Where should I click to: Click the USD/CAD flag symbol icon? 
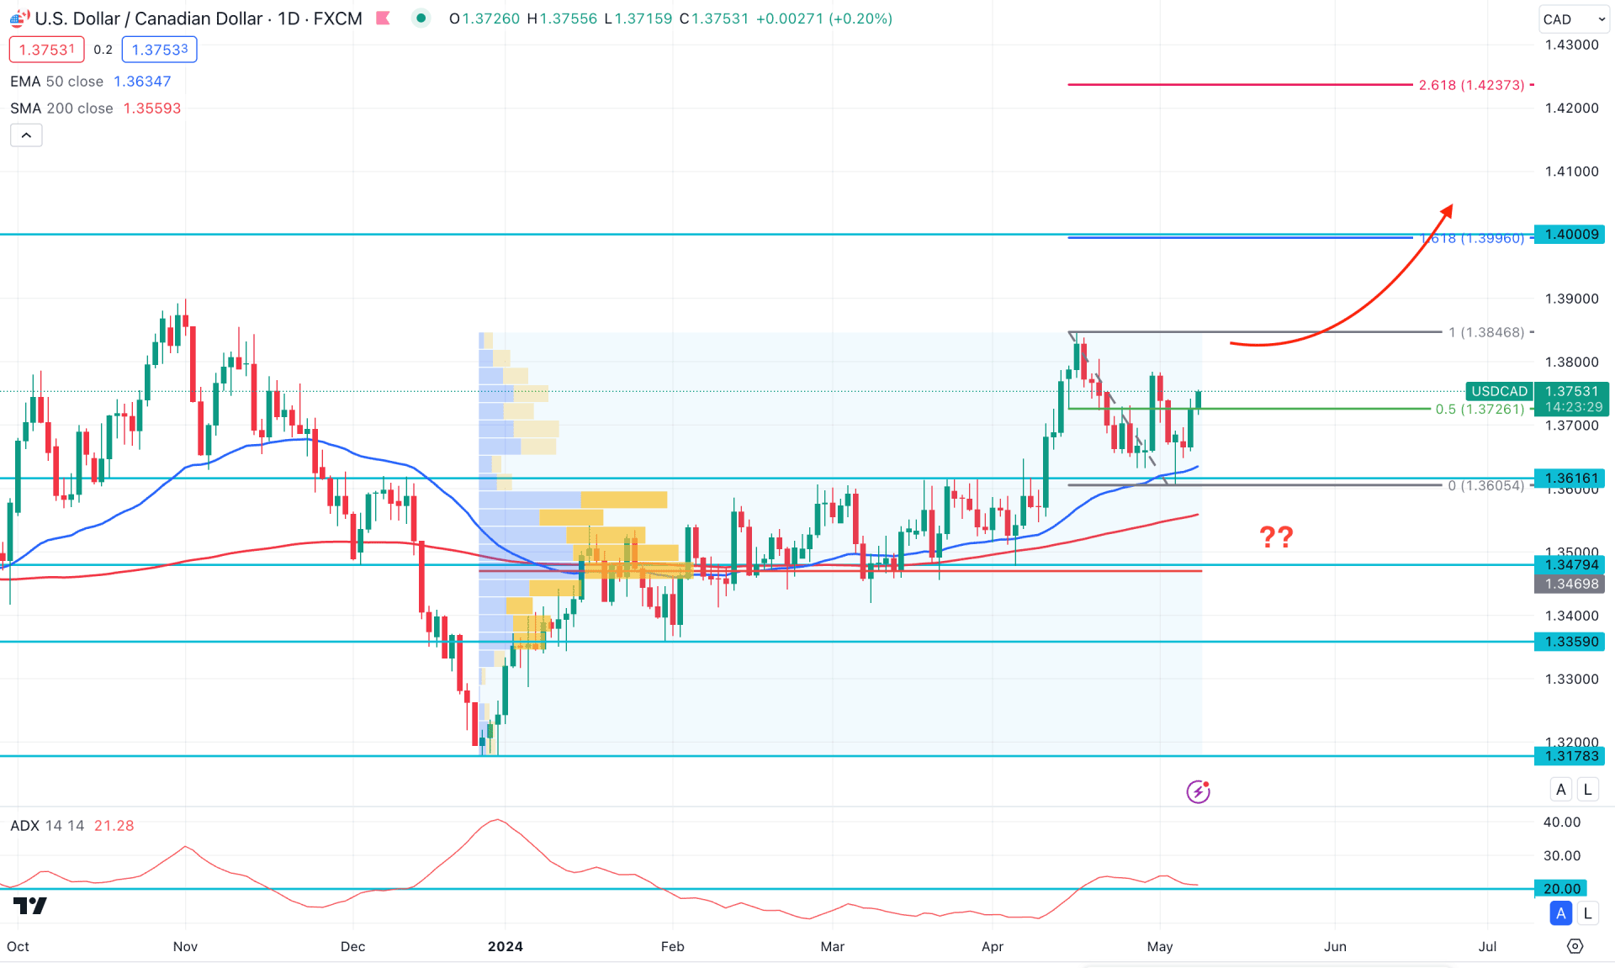(19, 18)
